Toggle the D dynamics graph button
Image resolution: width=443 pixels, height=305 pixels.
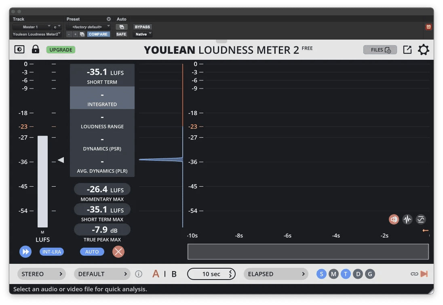[x=358, y=274]
